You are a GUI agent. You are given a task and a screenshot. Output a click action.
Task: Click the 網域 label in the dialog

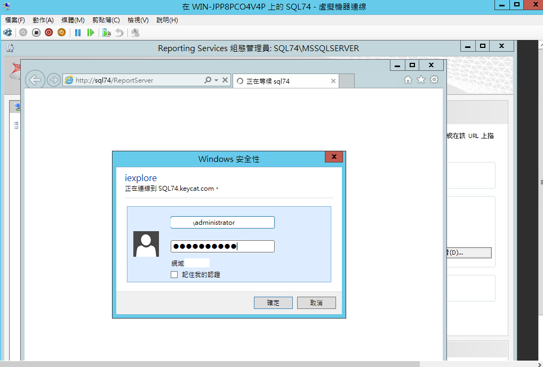tap(178, 263)
